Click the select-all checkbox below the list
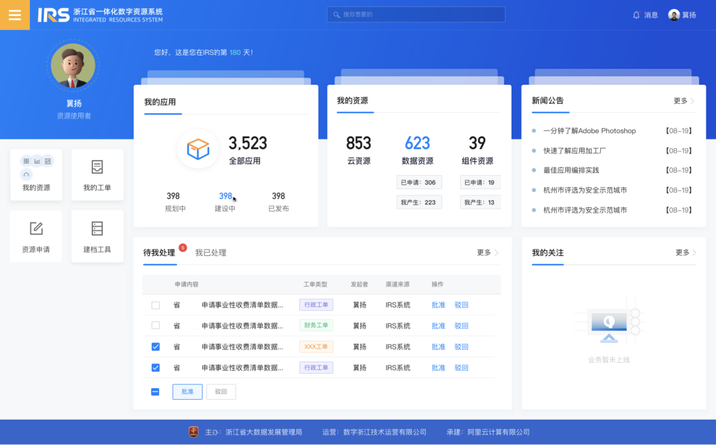This screenshot has height=445, width=716. [155, 392]
